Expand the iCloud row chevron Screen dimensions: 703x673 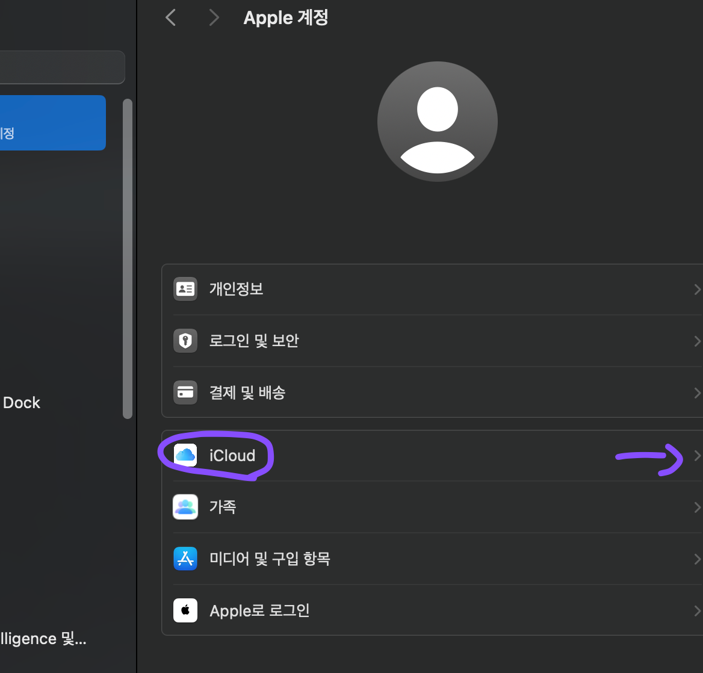(x=697, y=456)
